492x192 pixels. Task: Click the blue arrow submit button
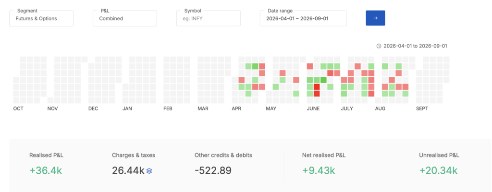click(375, 18)
